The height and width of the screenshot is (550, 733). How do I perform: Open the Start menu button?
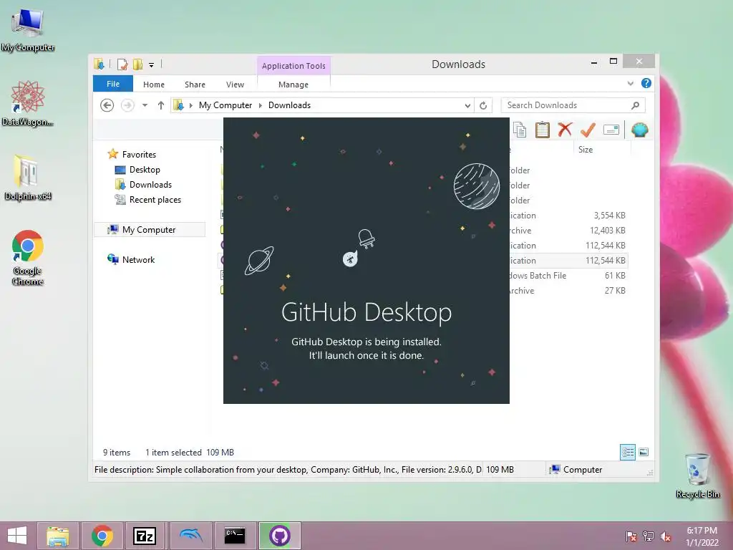pyautogui.click(x=17, y=536)
